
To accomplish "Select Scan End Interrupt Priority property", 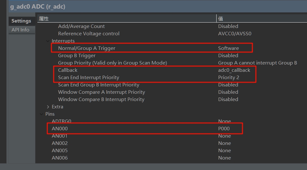I will tap(88, 78).
